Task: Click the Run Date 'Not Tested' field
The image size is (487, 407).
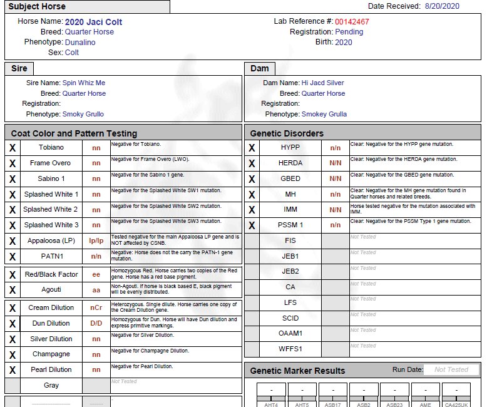Action: click(x=451, y=369)
